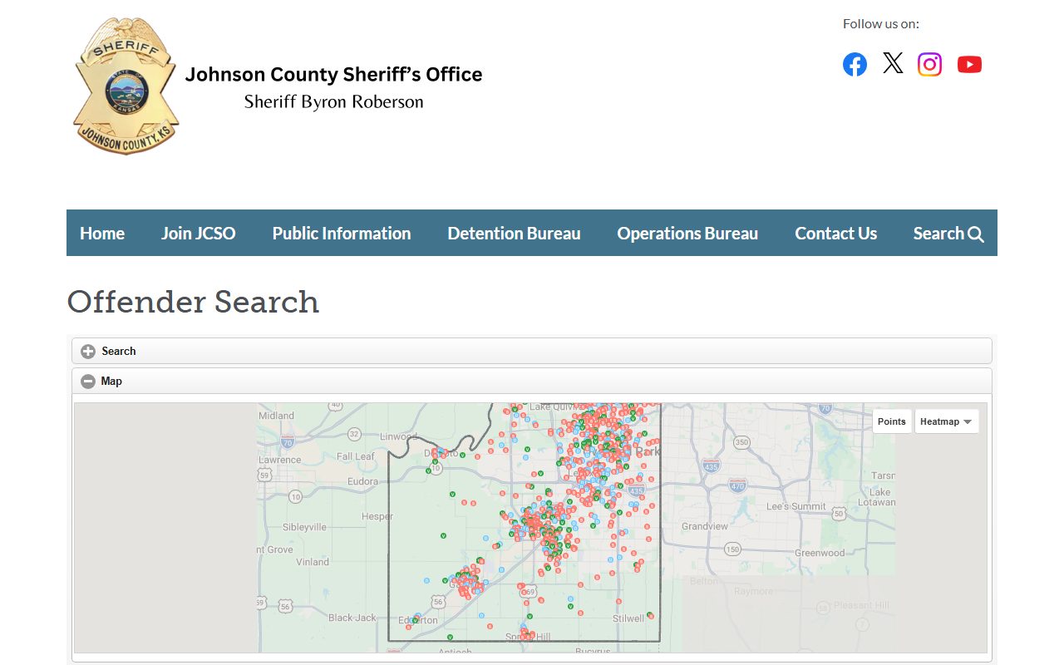Image resolution: width=1064 pixels, height=665 pixels.
Task: Open the Detention Bureau menu
Action: click(x=514, y=233)
